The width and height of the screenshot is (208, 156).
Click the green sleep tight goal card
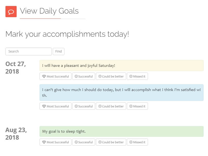pos(121,131)
